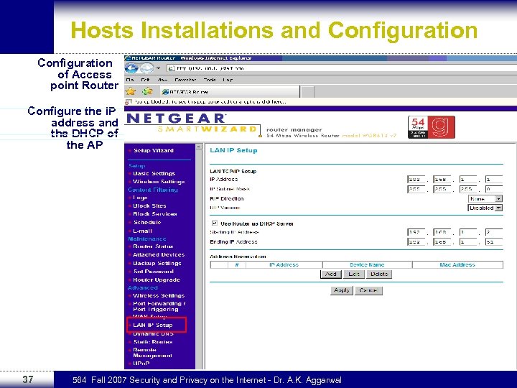Open the Logs page
This screenshot has width=517, height=388.
click(140, 198)
